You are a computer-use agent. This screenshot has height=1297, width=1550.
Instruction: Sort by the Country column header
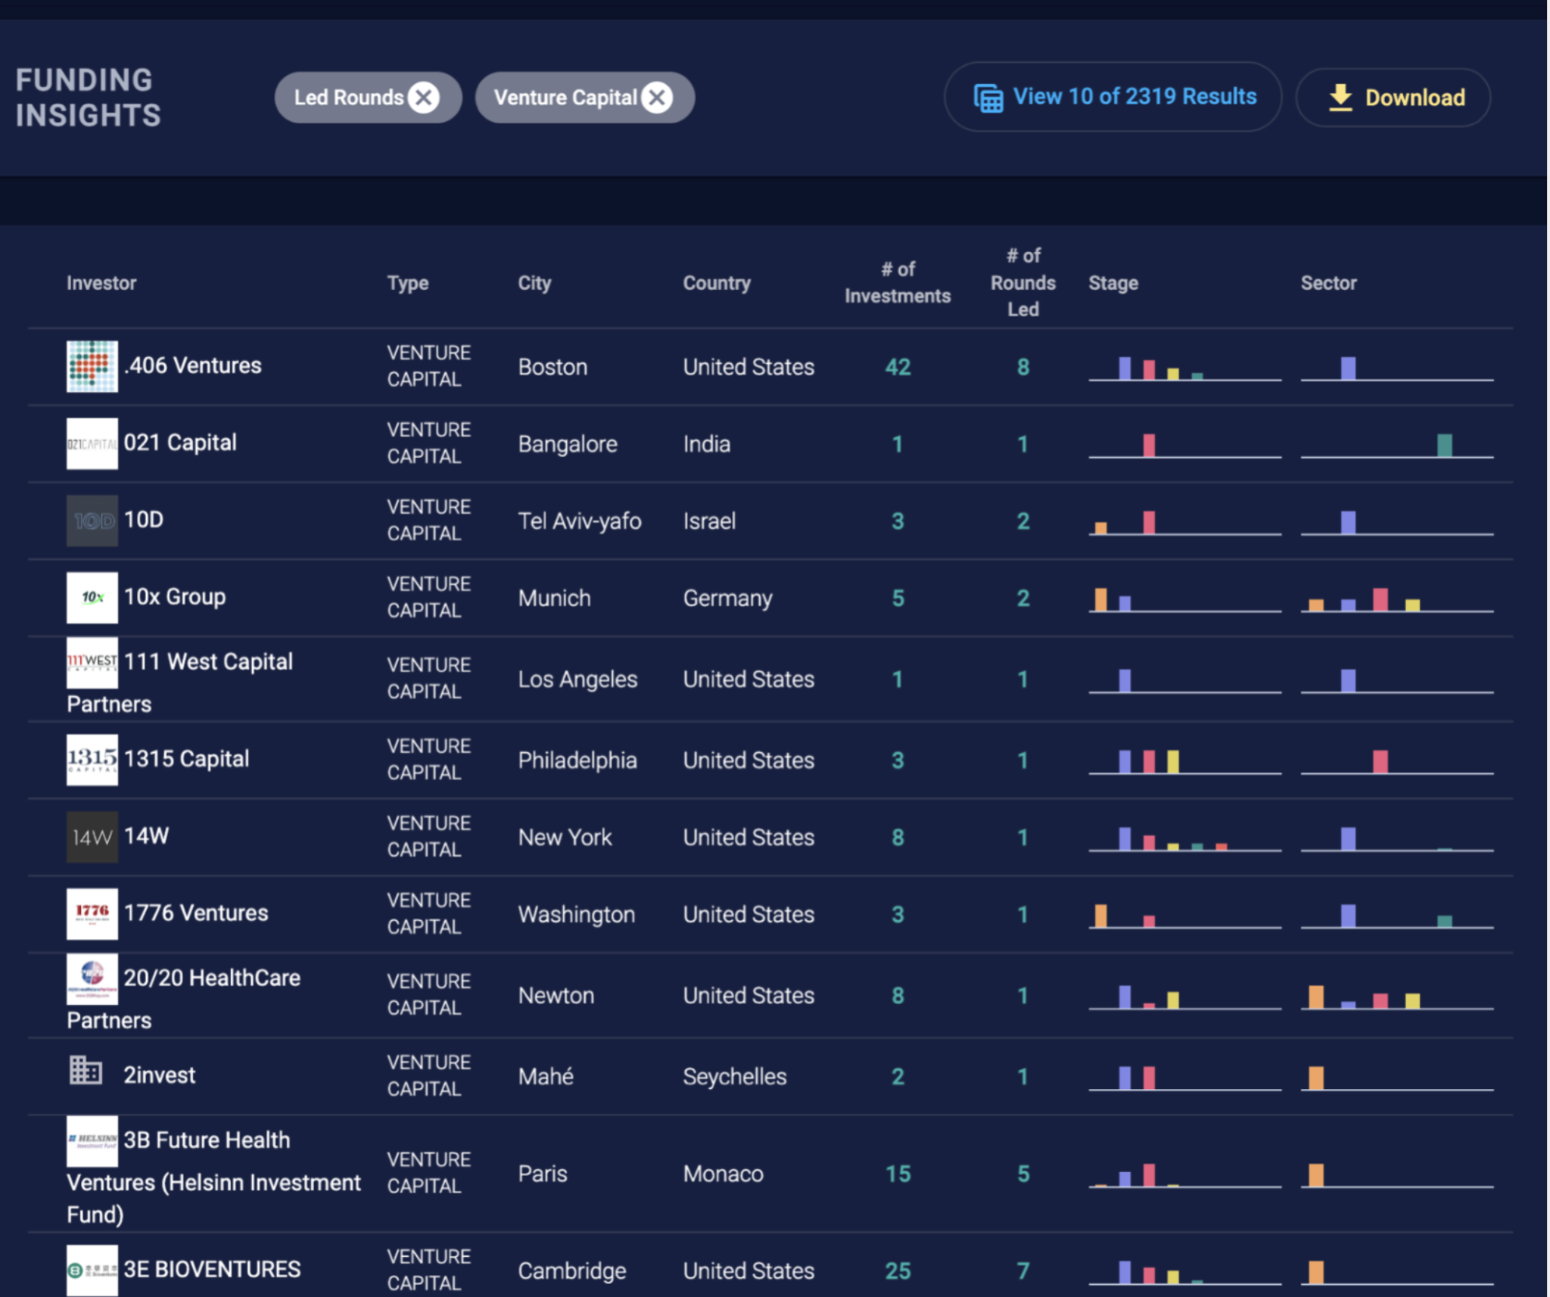click(x=717, y=283)
